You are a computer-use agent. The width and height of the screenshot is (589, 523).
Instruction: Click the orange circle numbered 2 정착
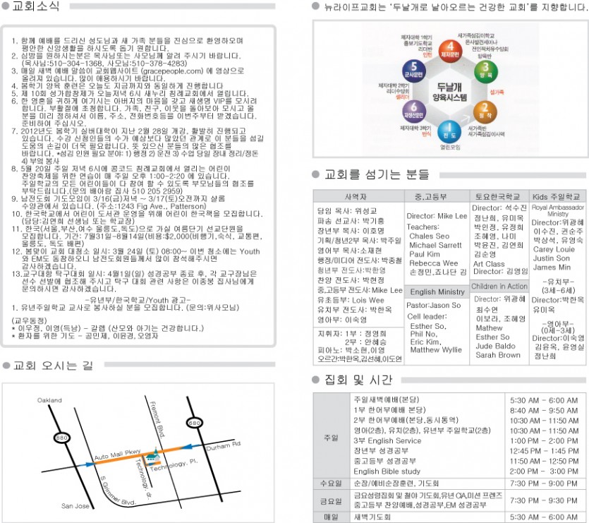pos(485,112)
